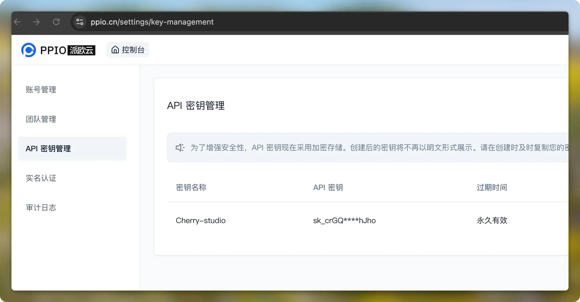This screenshot has width=580, height=302.
Task: Click the speaker icon in the notice banner
Action: coord(180,147)
